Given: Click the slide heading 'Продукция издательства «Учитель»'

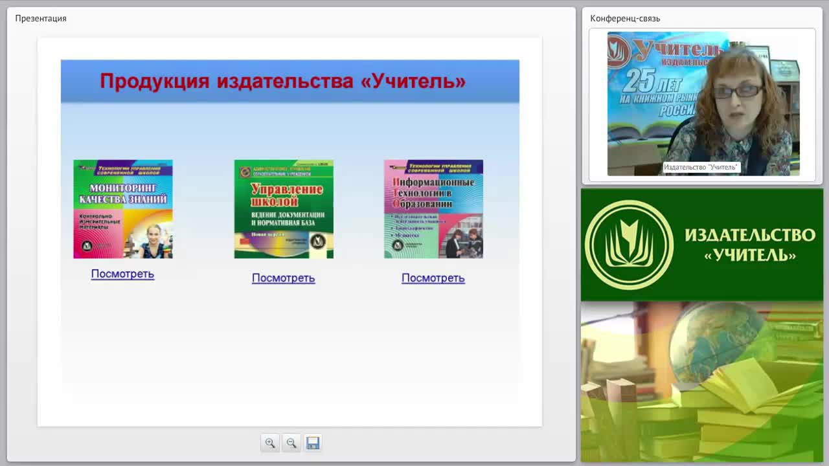Looking at the screenshot, I should click(283, 81).
